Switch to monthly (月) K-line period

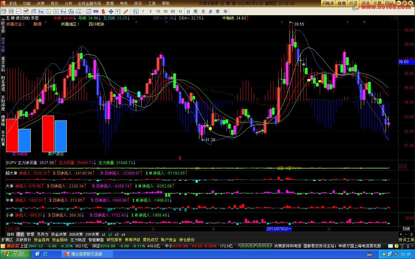[203, 11]
